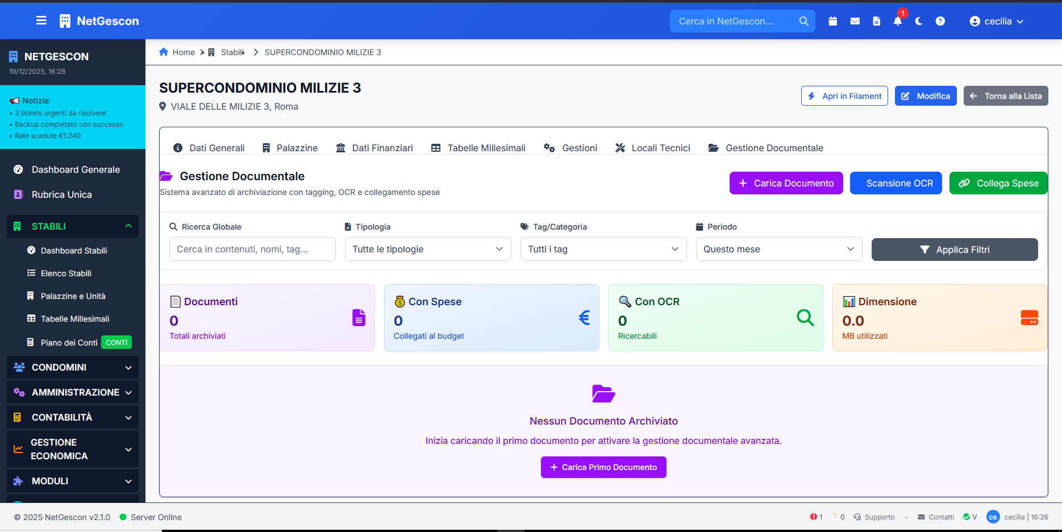Viewport: 1062px width, 532px height.
Task: Open the calendar icon in header
Action: [833, 21]
